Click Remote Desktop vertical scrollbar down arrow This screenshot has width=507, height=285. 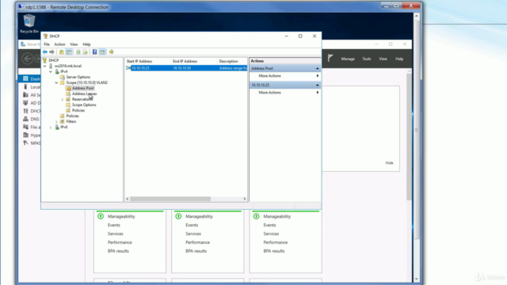click(417, 279)
